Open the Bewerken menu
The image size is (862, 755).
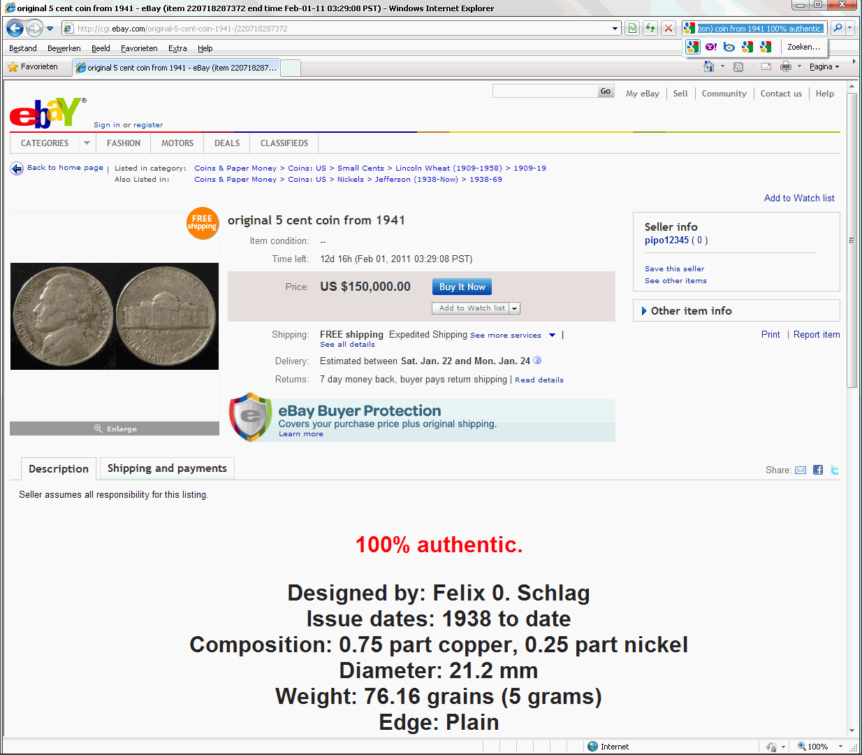tap(64, 48)
